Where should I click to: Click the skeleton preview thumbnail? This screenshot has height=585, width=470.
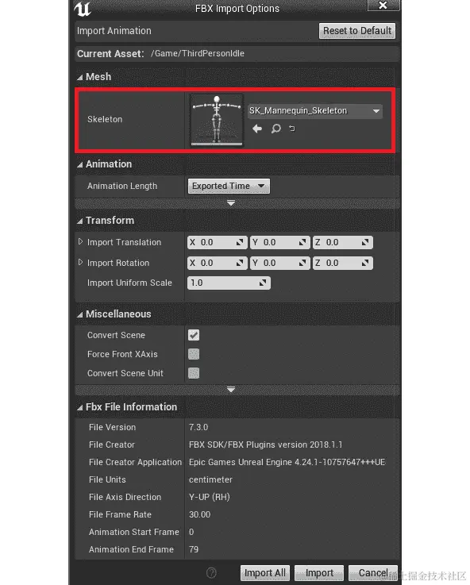click(x=217, y=120)
